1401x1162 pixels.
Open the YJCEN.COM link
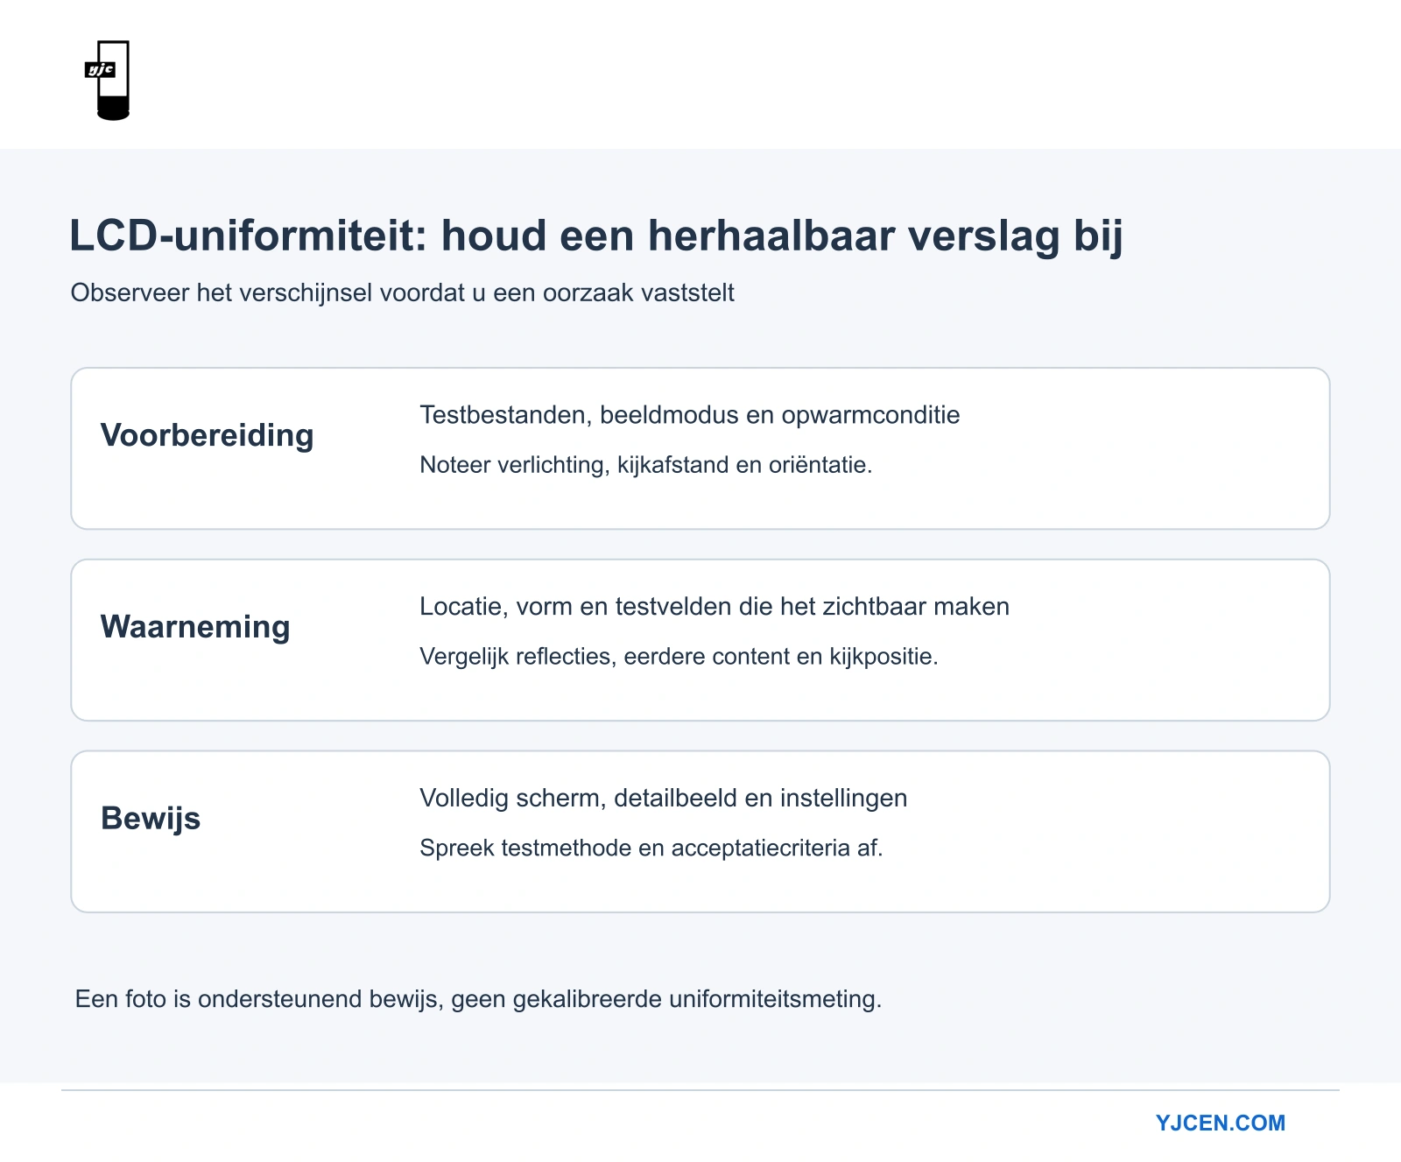1220,1123
